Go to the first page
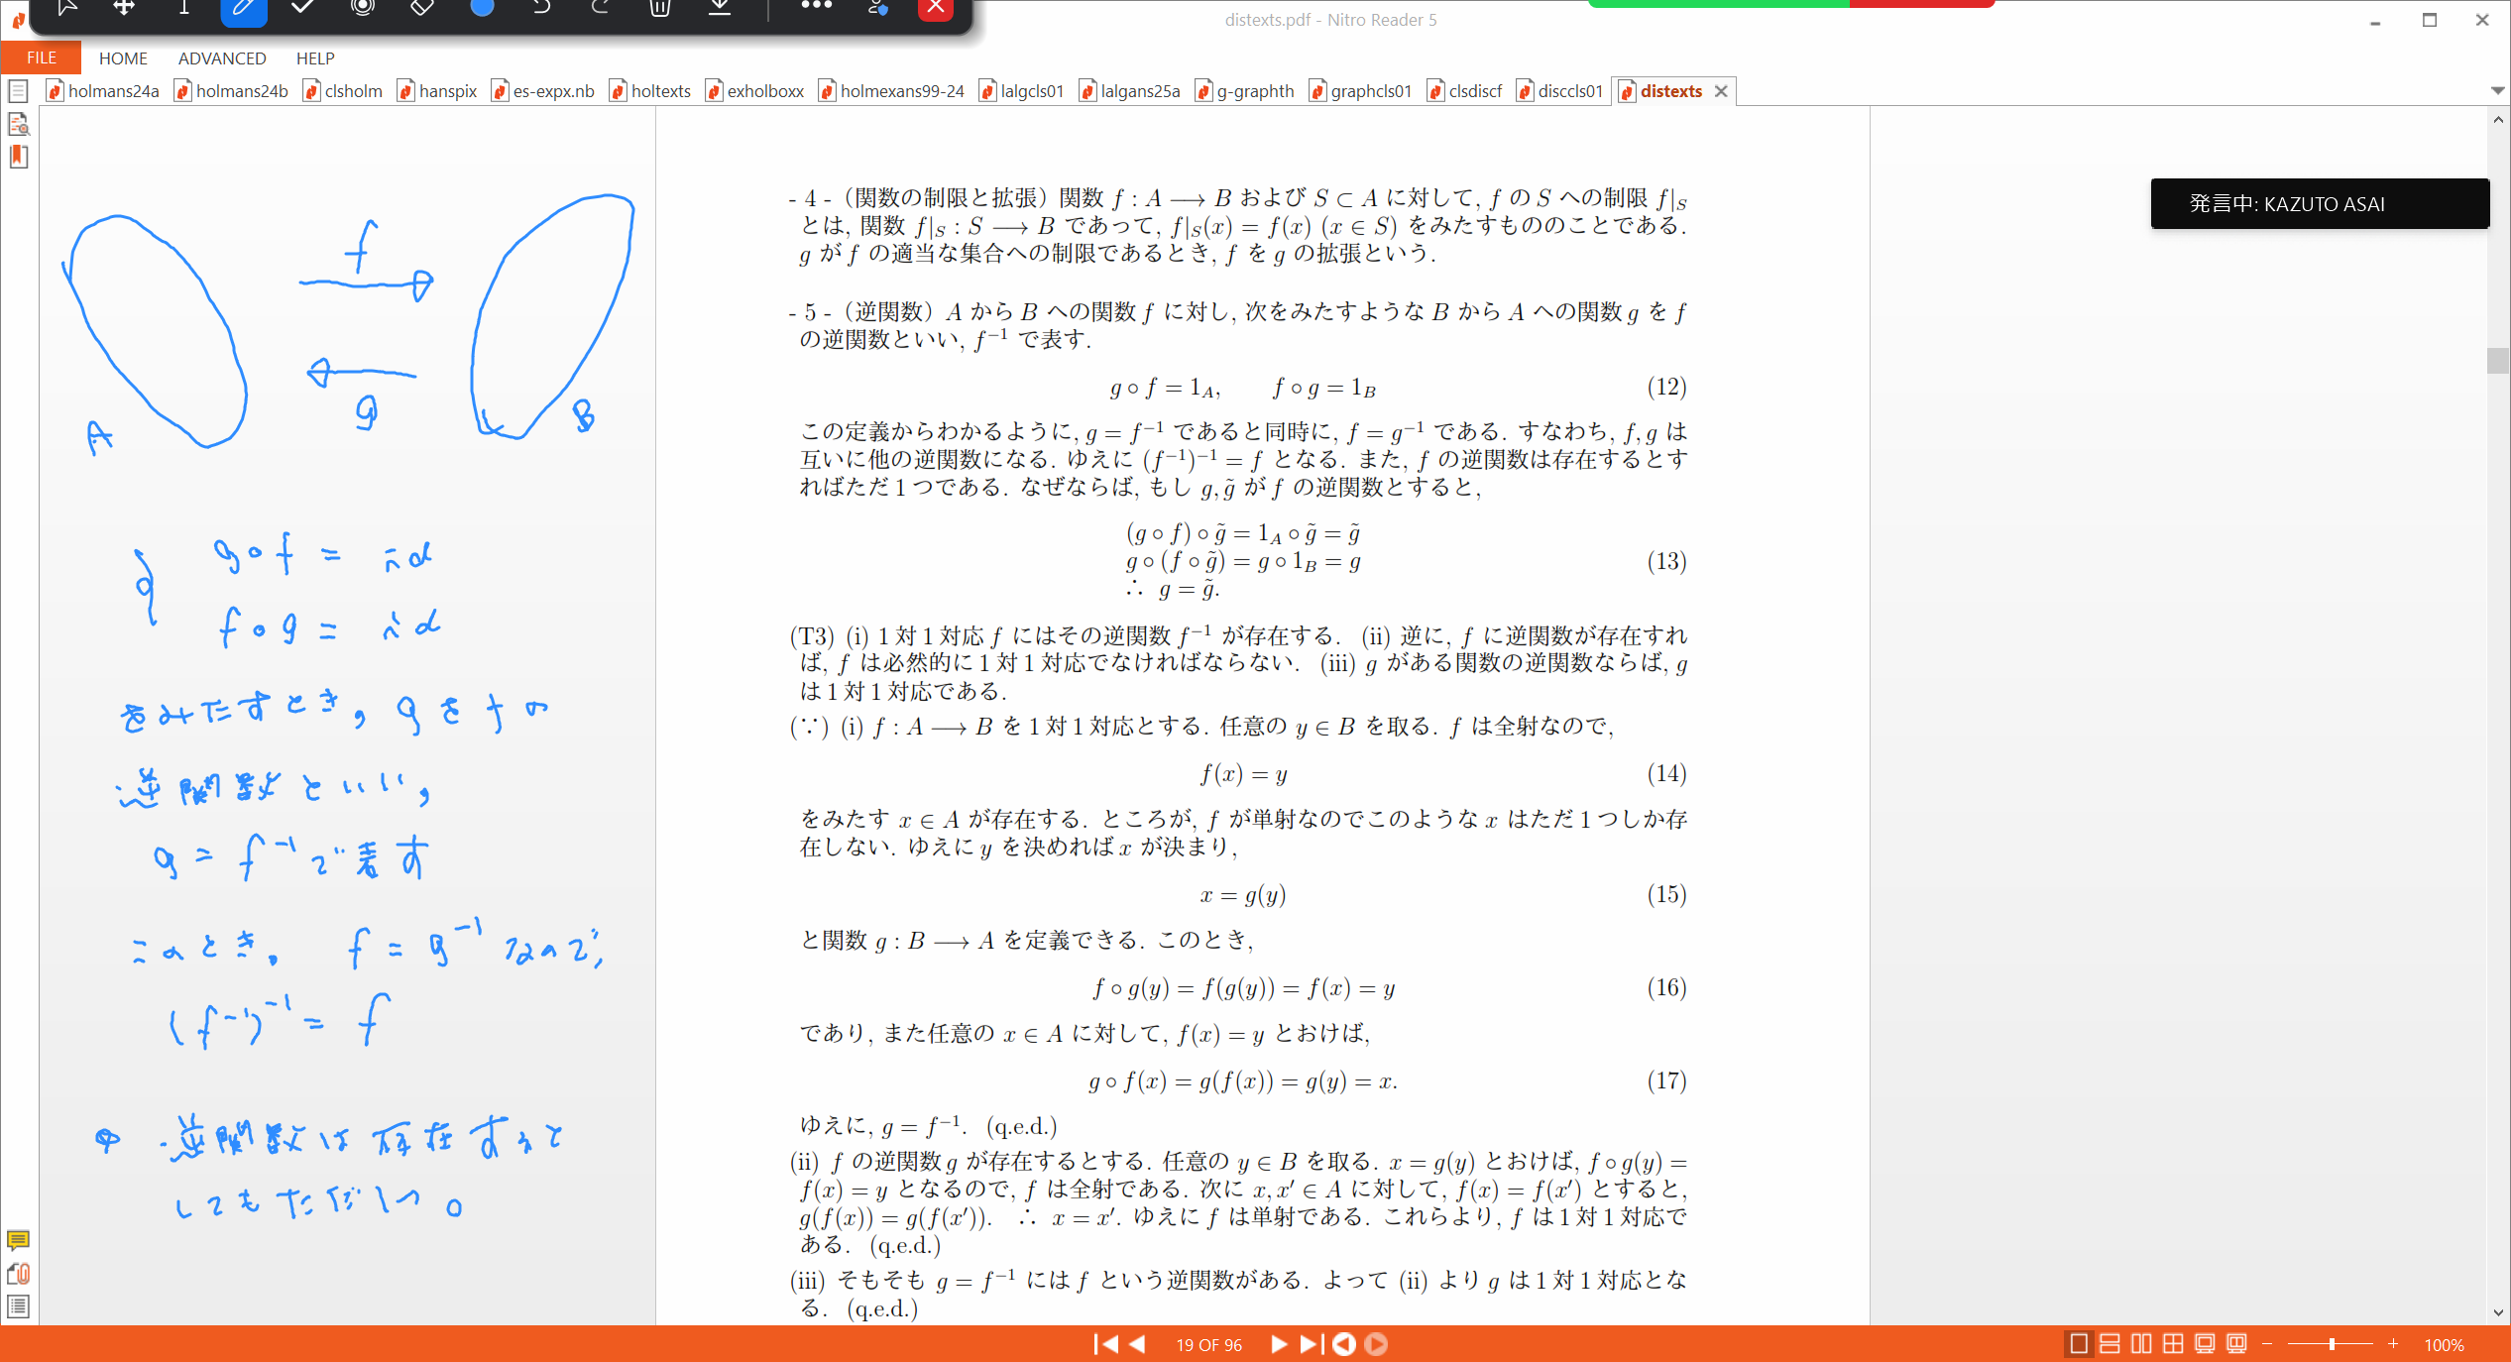 tap(1105, 1344)
